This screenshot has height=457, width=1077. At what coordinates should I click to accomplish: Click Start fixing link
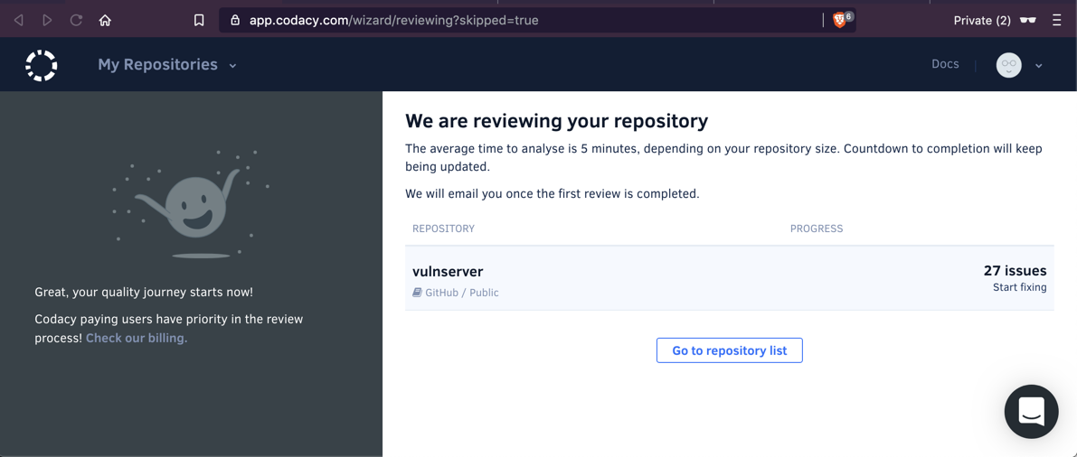(1019, 287)
